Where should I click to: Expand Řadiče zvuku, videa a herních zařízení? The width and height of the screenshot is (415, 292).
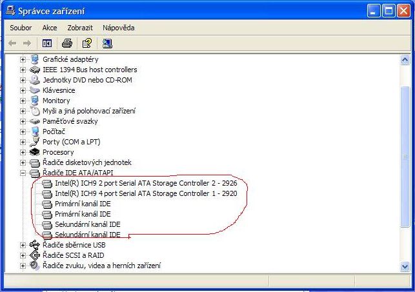[x=23, y=266]
